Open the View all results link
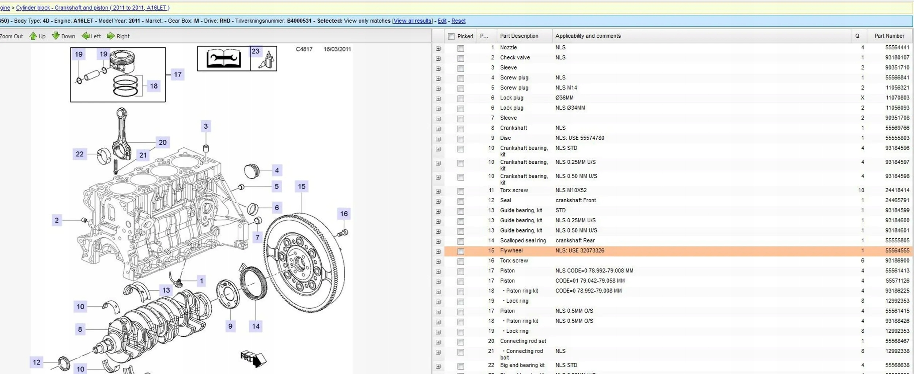Image resolution: width=914 pixels, height=374 pixels. (412, 21)
